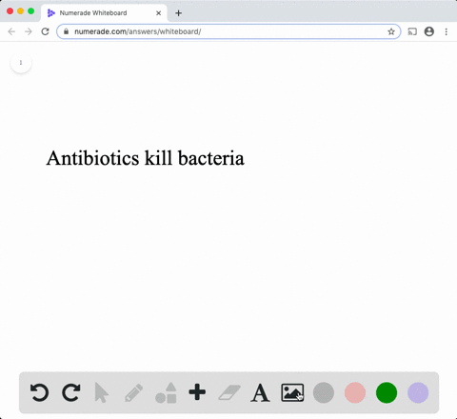Select the 'Antibiotics kill bacteria' text
The height and width of the screenshot is (419, 457).
click(x=146, y=158)
